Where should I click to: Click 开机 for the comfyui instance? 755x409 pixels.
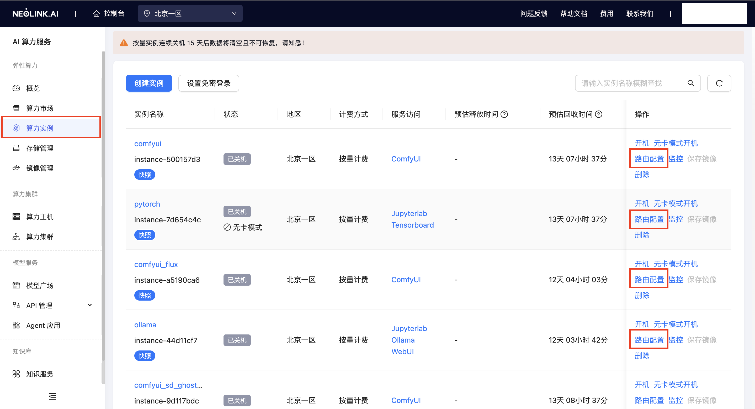tap(642, 143)
